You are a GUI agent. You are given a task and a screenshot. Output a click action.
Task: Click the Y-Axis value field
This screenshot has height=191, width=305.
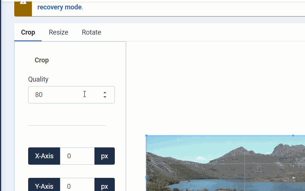click(77, 185)
